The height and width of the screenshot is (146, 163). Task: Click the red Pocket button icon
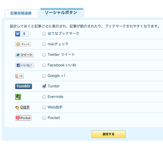click(x=23, y=118)
